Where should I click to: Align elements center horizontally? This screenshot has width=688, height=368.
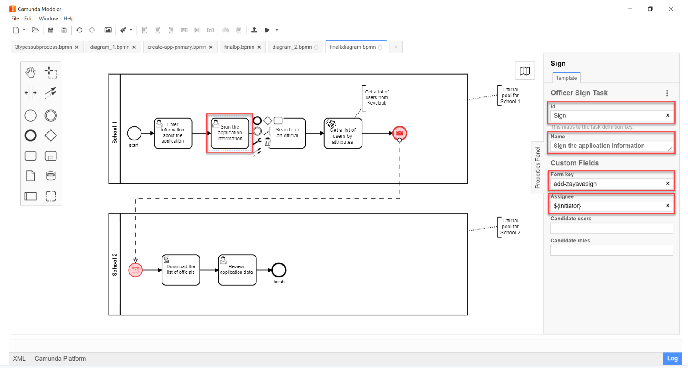point(158,30)
